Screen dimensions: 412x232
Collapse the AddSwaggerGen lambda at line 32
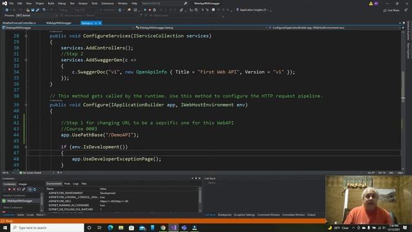(26, 60)
